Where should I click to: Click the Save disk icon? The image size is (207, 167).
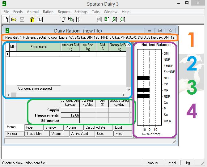pyautogui.click(x=22, y=19)
